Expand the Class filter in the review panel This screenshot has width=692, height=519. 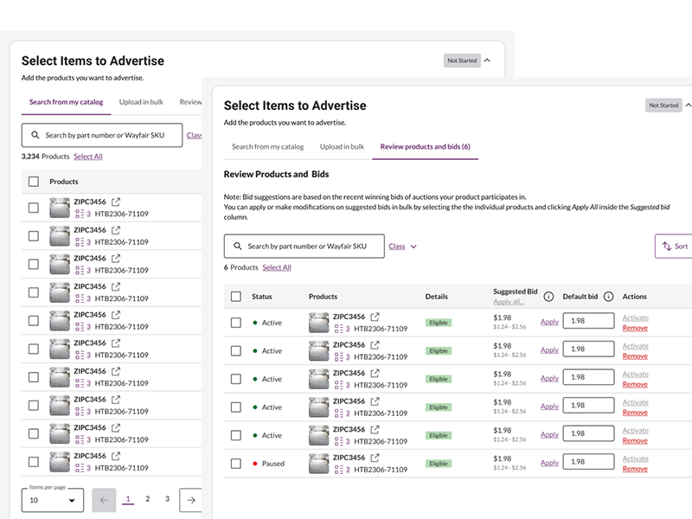[402, 247]
